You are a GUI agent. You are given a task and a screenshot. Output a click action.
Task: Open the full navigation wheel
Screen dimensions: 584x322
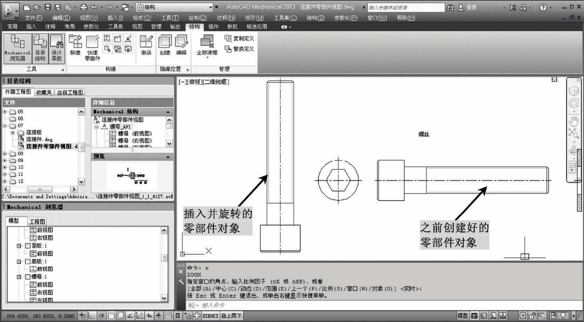[573, 103]
